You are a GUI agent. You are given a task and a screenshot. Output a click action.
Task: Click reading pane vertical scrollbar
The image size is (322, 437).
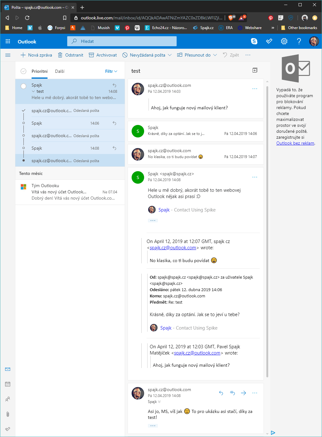click(x=267, y=231)
